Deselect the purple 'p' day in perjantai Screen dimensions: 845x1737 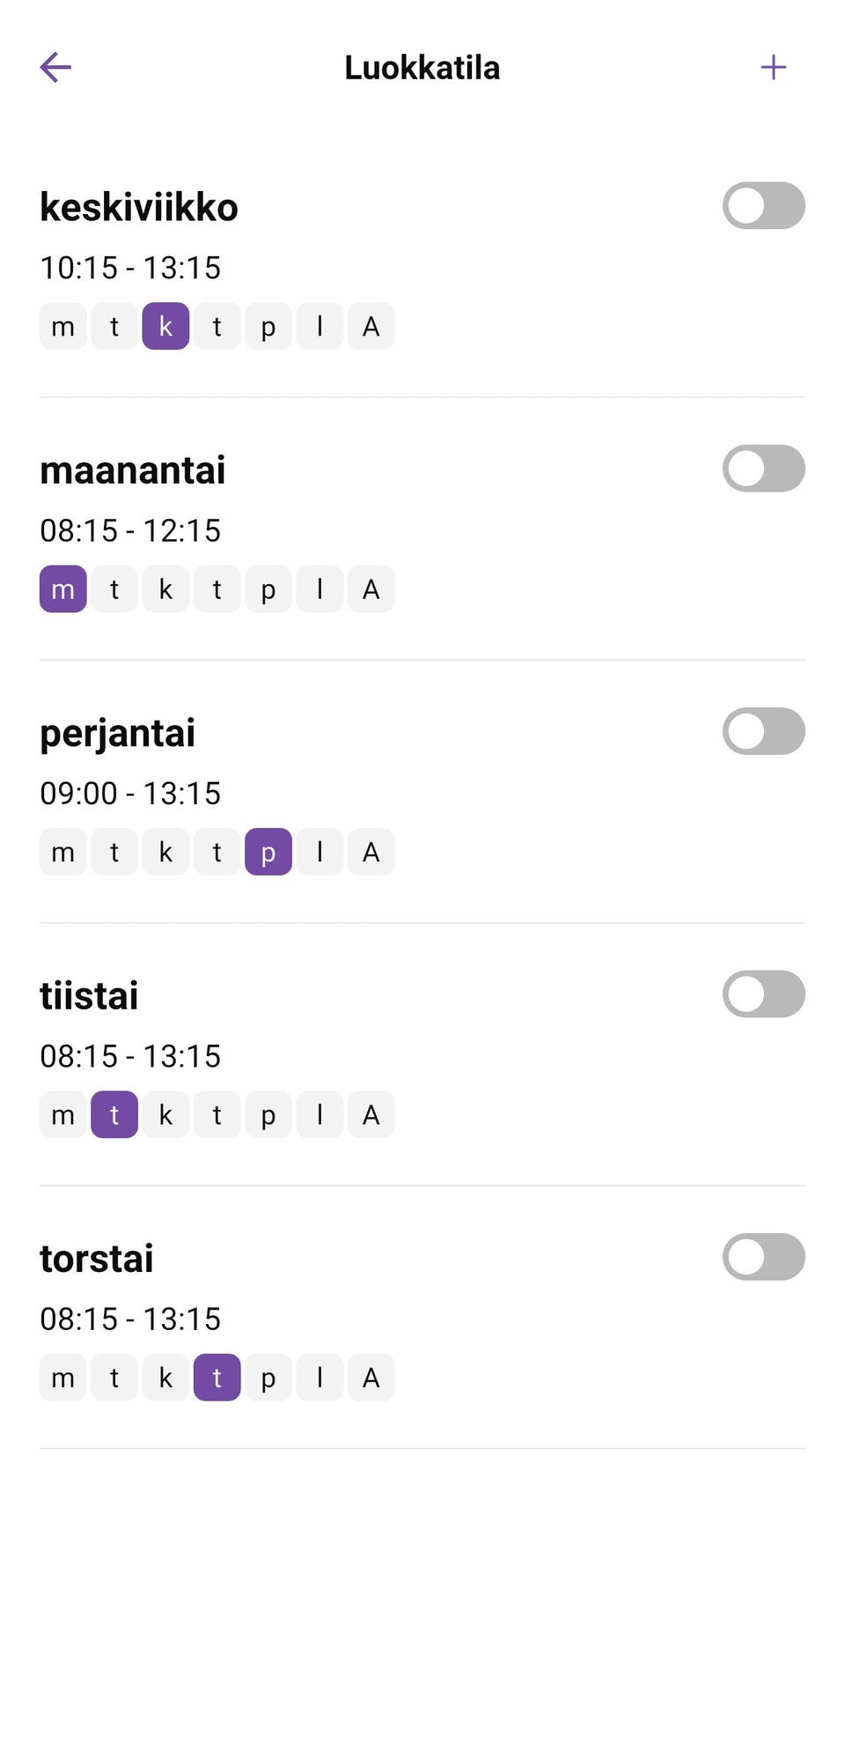268,852
